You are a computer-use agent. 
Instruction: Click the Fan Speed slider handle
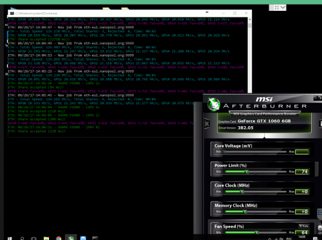click(x=257, y=232)
